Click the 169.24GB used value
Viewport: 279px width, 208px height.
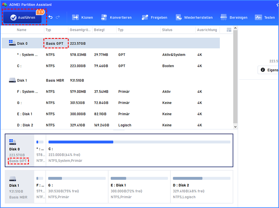tap(101, 125)
